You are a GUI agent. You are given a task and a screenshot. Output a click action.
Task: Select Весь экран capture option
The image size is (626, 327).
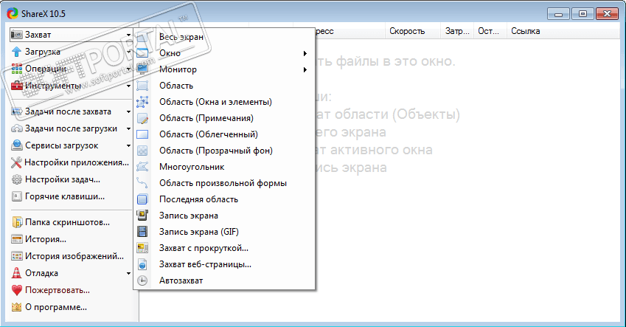[224, 37]
